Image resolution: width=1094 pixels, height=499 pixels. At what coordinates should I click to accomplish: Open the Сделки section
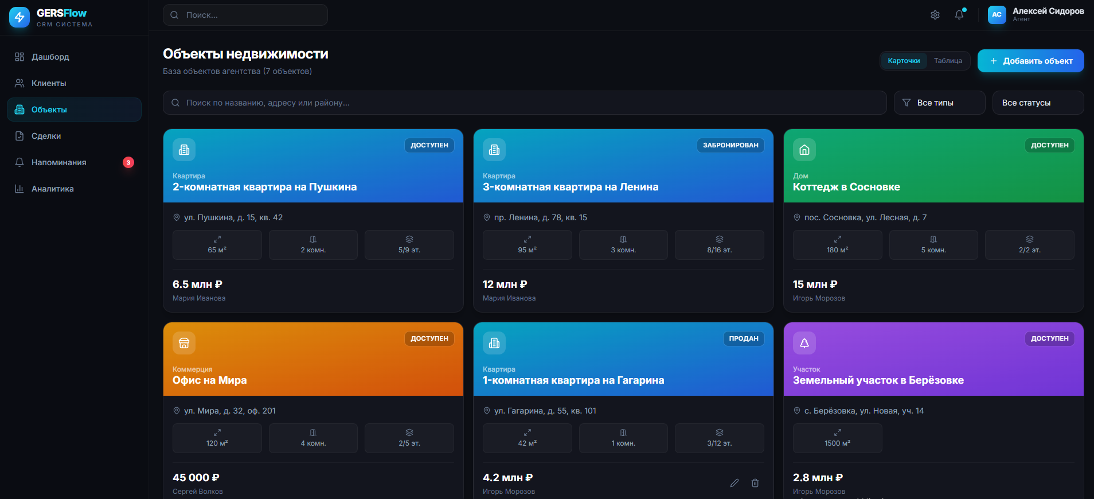tap(46, 136)
